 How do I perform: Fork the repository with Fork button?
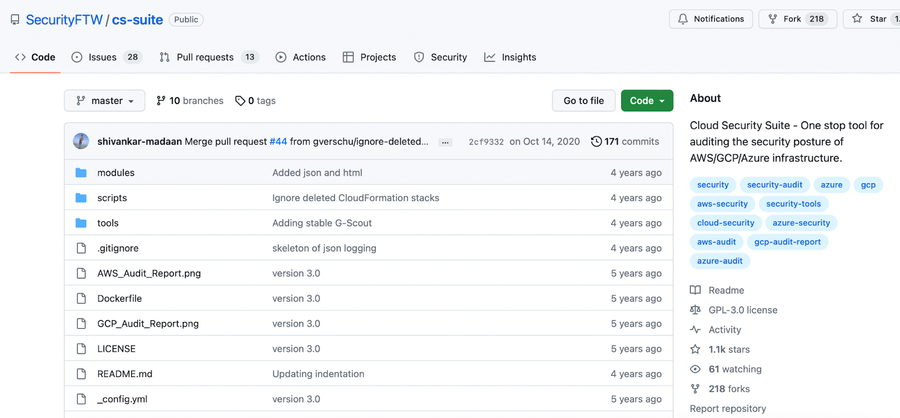798,19
